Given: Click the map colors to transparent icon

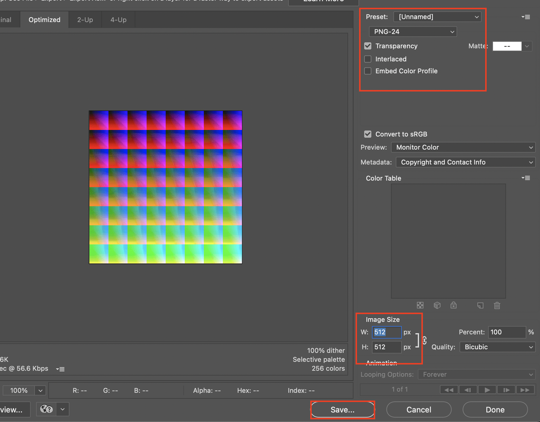Looking at the screenshot, I should pyautogui.click(x=420, y=305).
